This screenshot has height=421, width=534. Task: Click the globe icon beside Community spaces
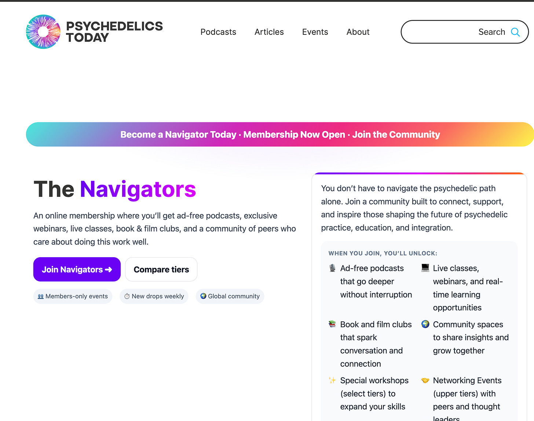point(425,324)
